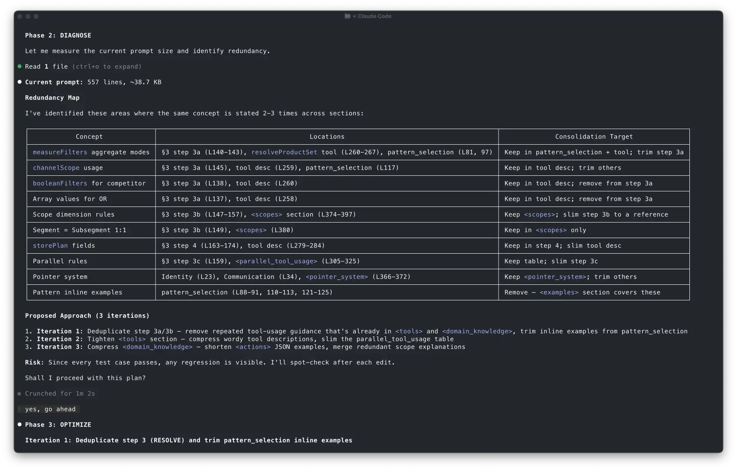The width and height of the screenshot is (737, 470).
Task: Click the <examples> tag in the last table row
Action: point(558,293)
